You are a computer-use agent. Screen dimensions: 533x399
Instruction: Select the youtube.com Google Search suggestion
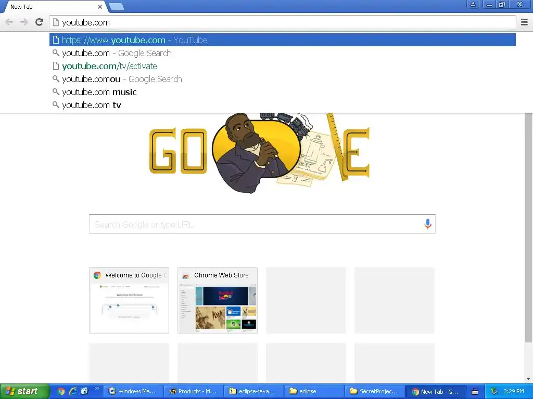click(x=283, y=54)
